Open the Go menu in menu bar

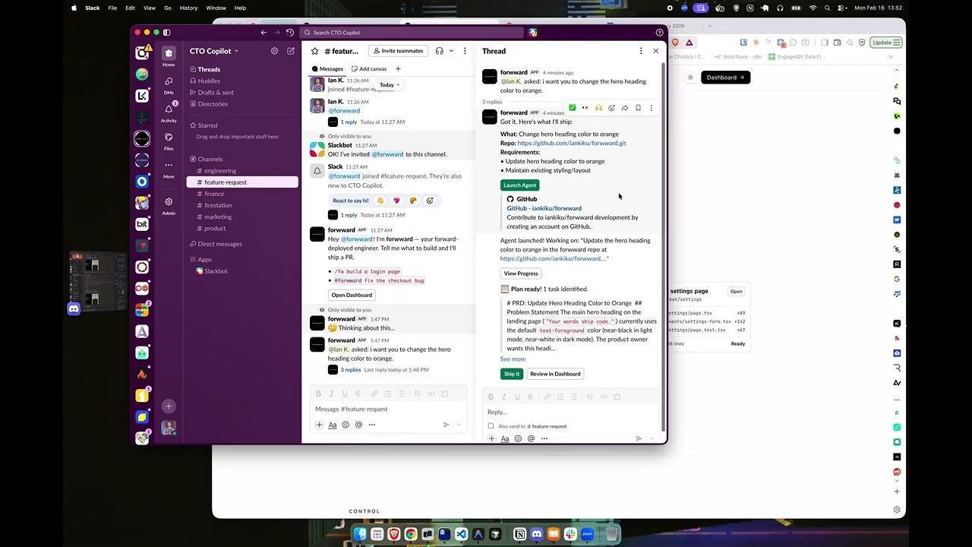[168, 8]
